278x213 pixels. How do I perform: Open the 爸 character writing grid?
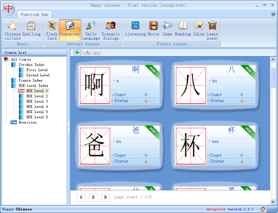95,146
